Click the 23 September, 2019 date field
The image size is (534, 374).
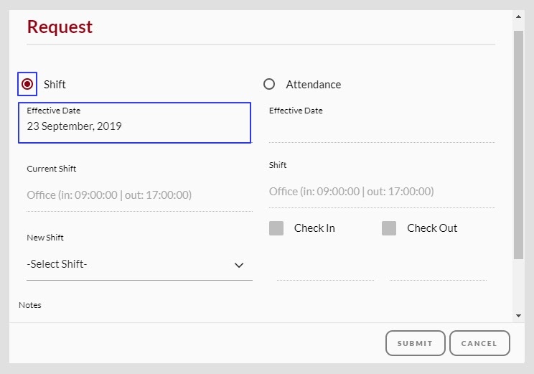point(135,126)
